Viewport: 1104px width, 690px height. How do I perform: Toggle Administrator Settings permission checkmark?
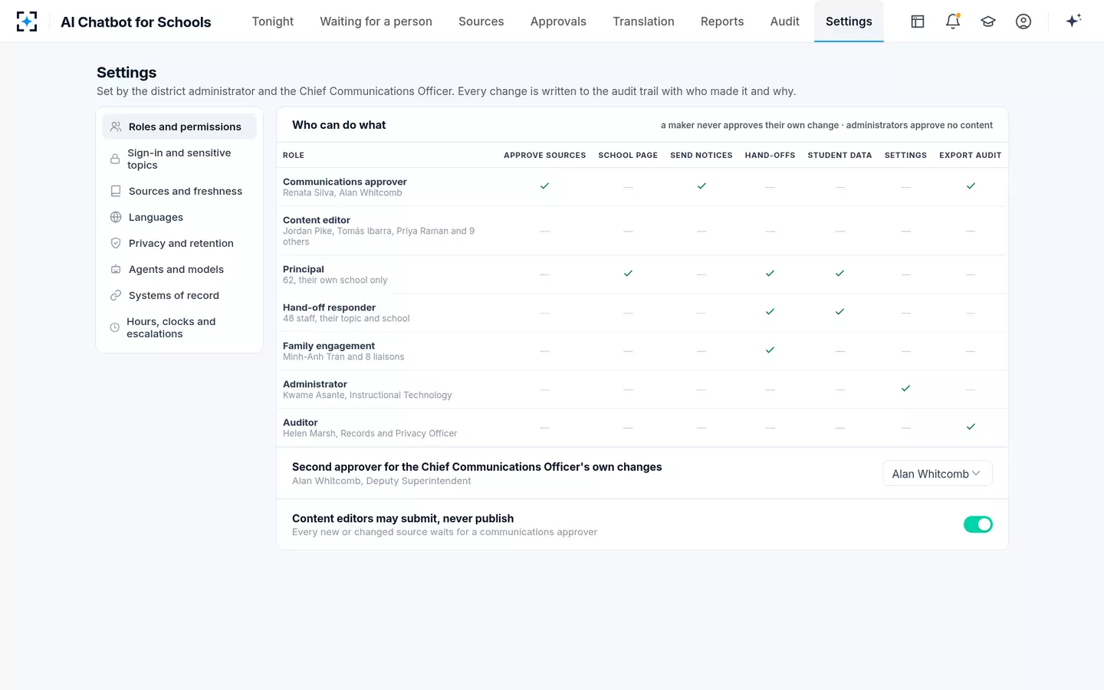[x=905, y=389]
